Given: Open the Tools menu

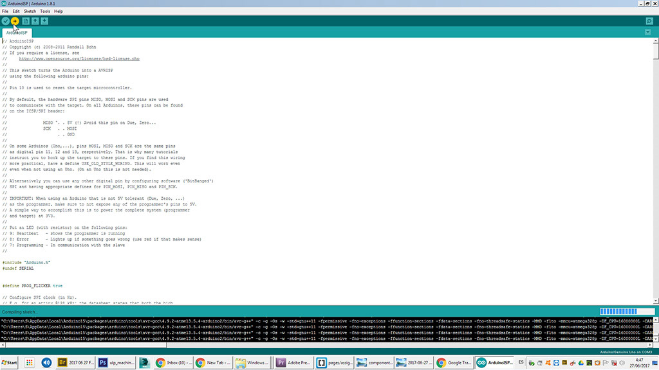Looking at the screenshot, I should [x=45, y=12].
